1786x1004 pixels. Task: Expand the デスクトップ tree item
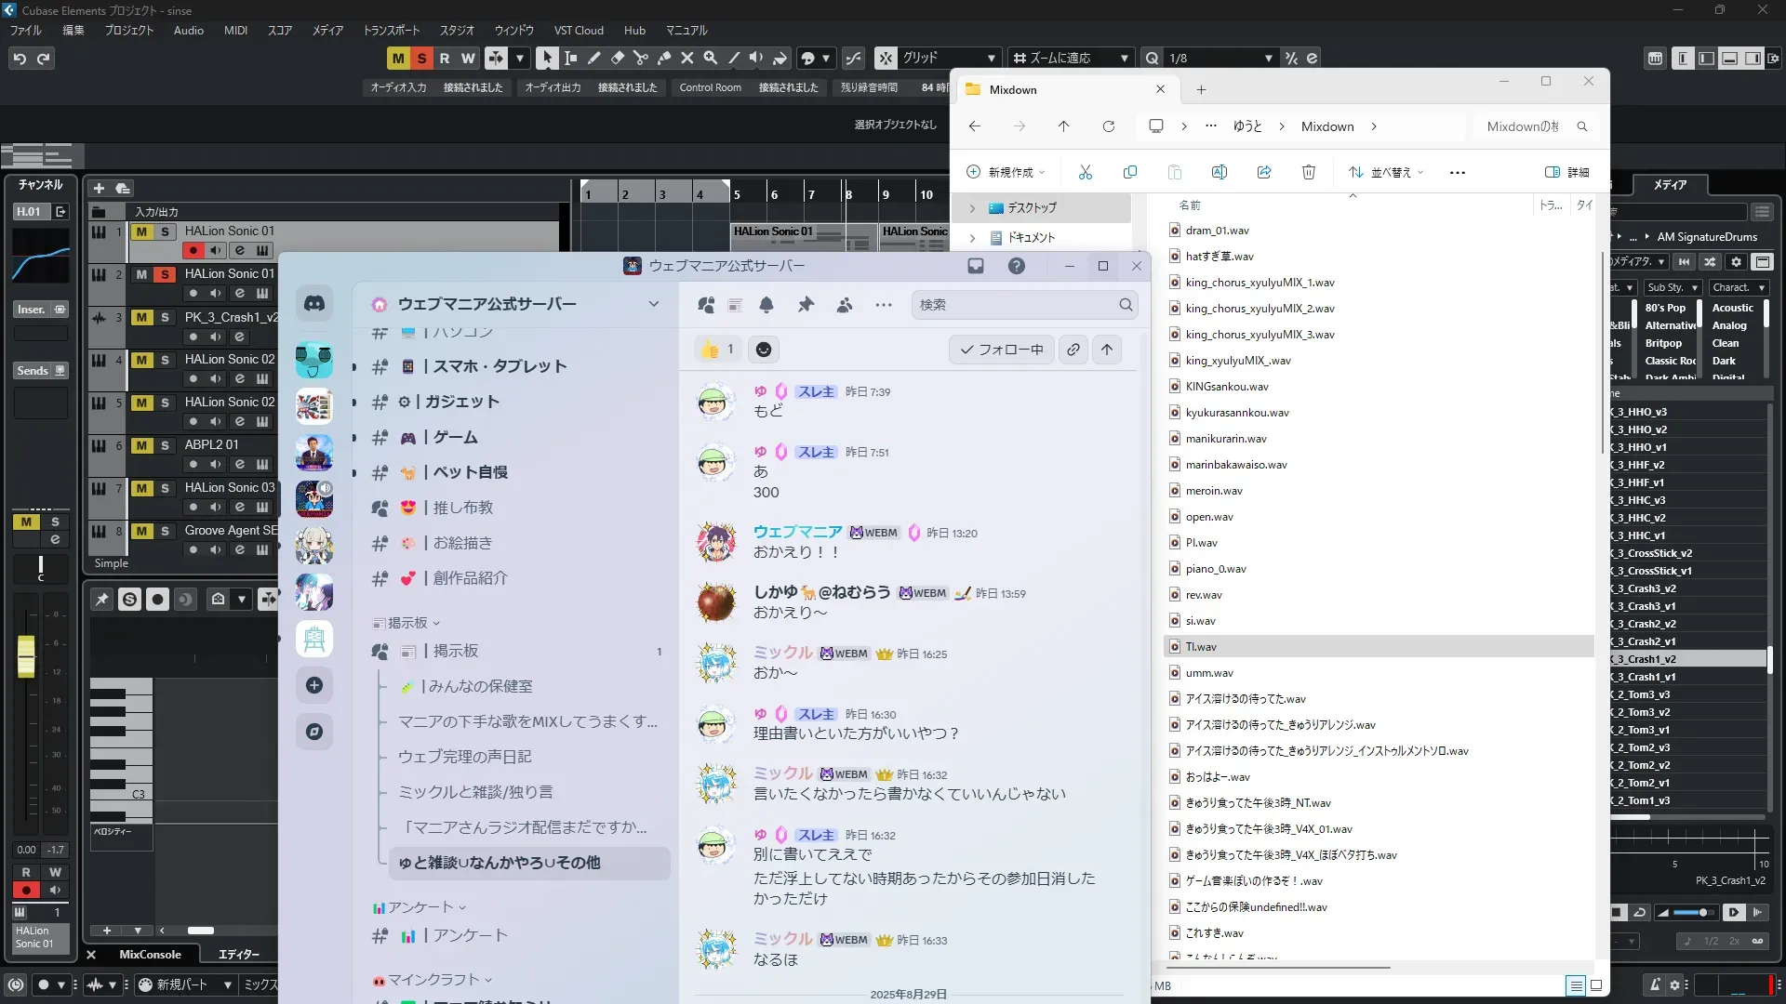pos(973,208)
